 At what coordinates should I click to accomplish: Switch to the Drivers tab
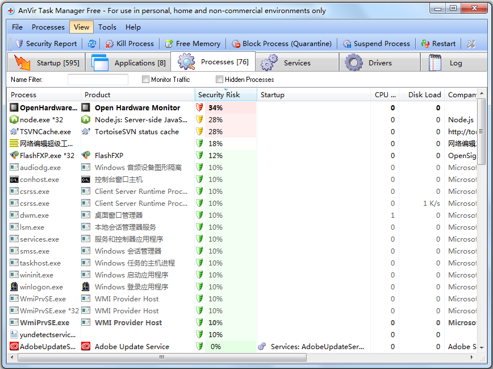380,63
